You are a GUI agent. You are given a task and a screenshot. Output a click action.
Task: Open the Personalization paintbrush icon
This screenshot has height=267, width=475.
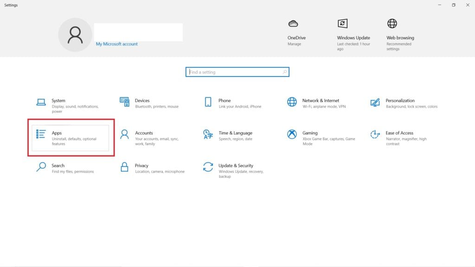point(375,102)
